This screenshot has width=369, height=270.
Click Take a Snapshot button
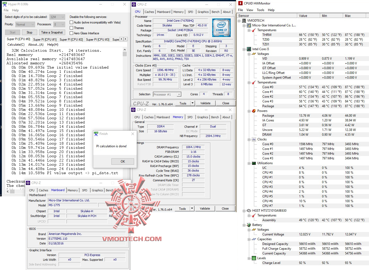[52, 32]
